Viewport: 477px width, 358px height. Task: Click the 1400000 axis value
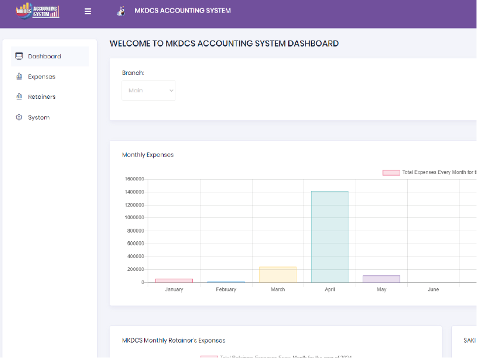pyautogui.click(x=134, y=192)
